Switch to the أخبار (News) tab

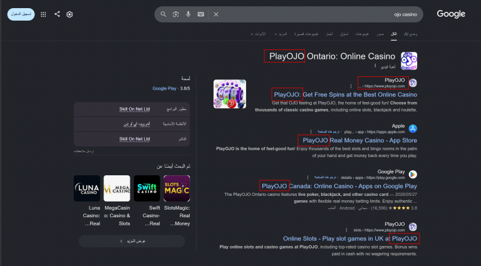point(329,34)
